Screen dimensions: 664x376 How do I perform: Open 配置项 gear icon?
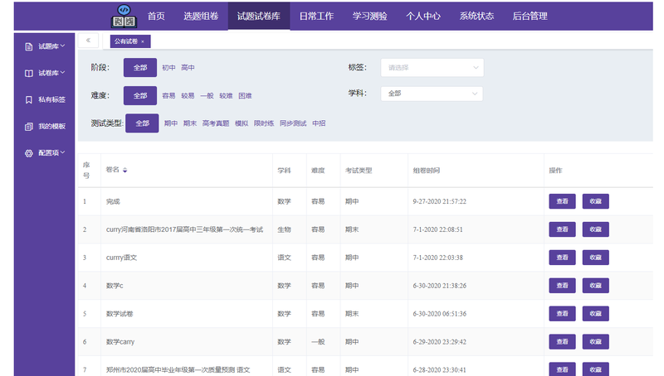click(x=28, y=153)
